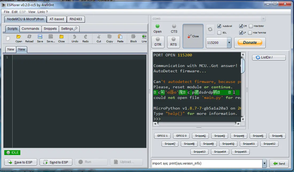The width and height of the screenshot is (294, 172).
Task: Click the refresh ports icon button
Action: [210, 29]
